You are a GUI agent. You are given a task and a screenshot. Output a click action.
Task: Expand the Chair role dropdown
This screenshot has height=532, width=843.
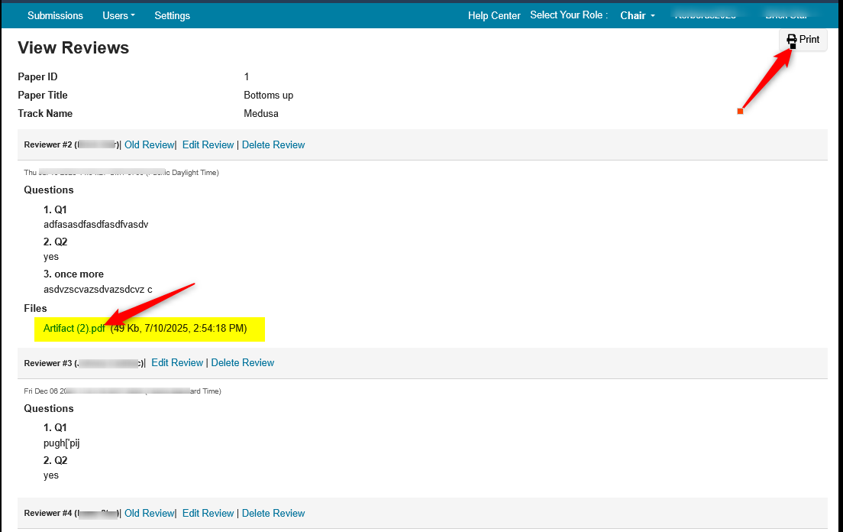click(637, 15)
